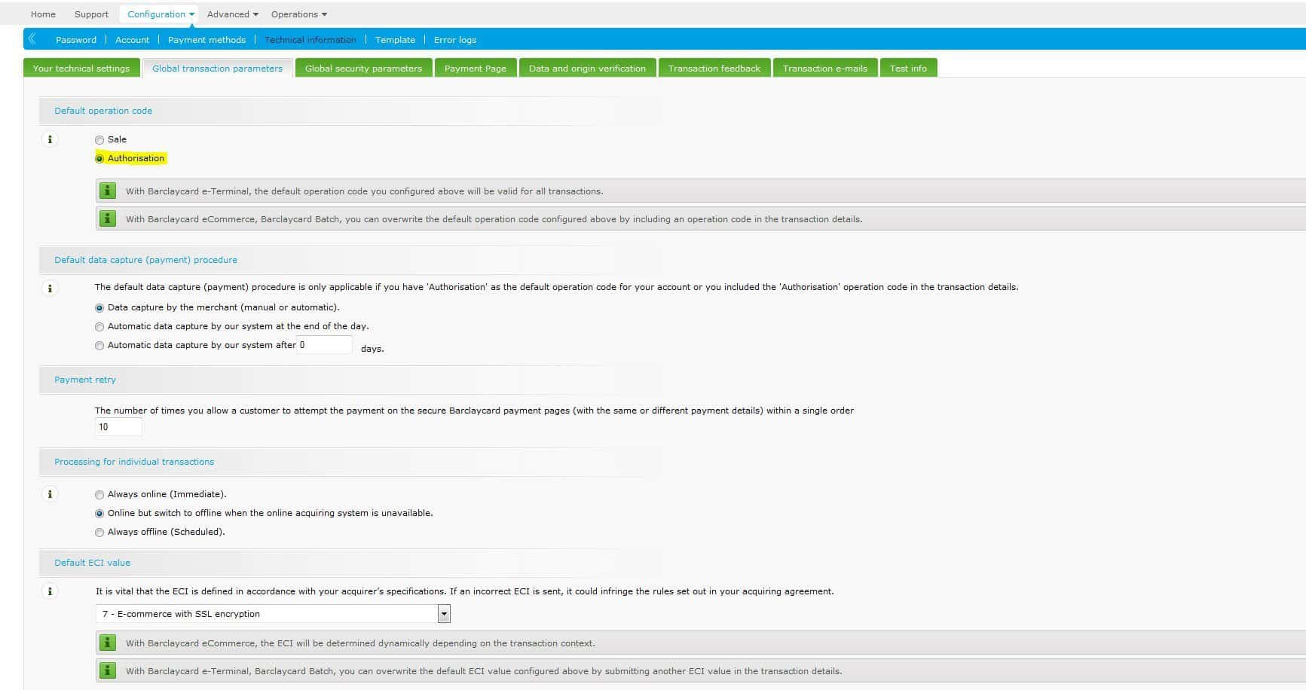This screenshot has width=1306, height=690.
Task: Switch to Global security parameters tab
Action: (x=363, y=69)
